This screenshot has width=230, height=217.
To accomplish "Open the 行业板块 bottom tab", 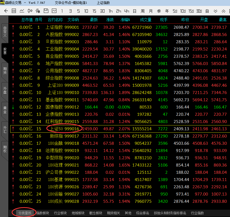I will click(60, 213).
